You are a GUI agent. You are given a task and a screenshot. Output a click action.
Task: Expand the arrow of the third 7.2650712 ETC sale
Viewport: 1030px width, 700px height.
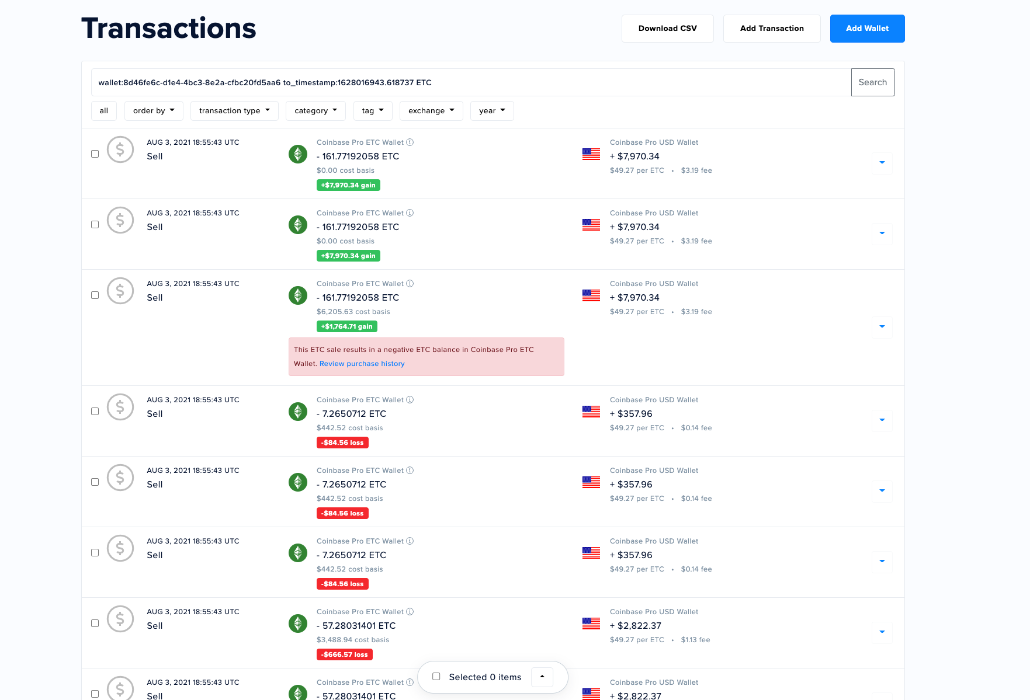click(x=882, y=562)
